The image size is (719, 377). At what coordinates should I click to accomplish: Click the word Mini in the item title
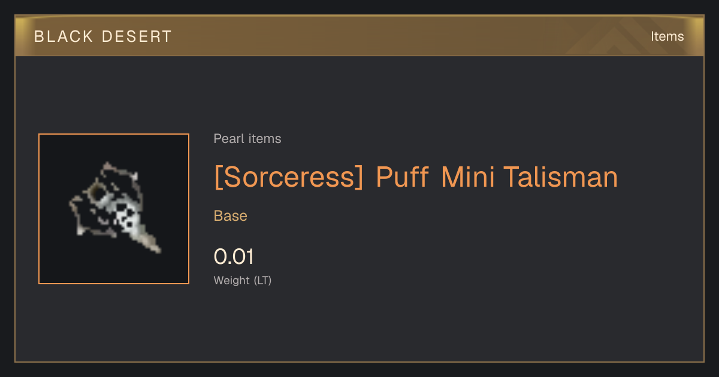pos(467,178)
